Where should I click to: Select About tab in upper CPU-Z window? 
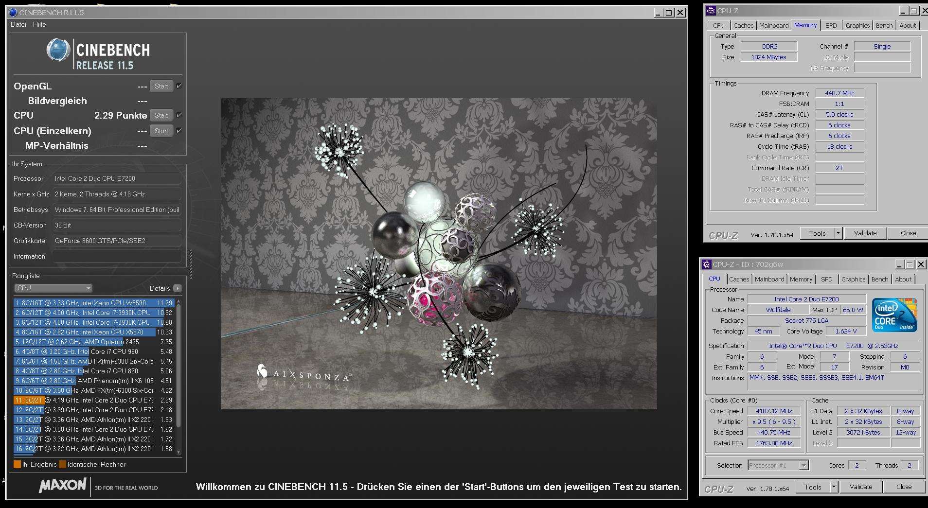coord(908,25)
